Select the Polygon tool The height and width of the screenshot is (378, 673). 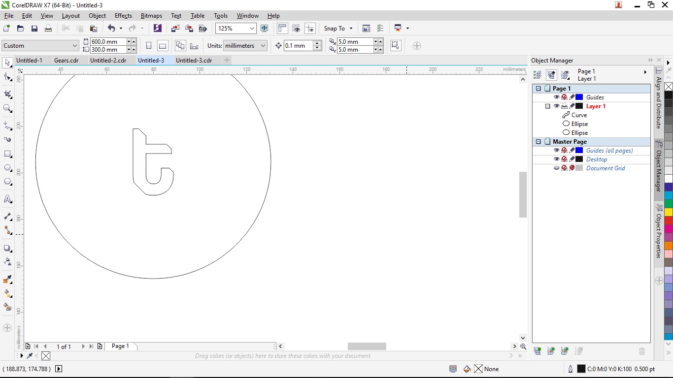[x=7, y=182]
